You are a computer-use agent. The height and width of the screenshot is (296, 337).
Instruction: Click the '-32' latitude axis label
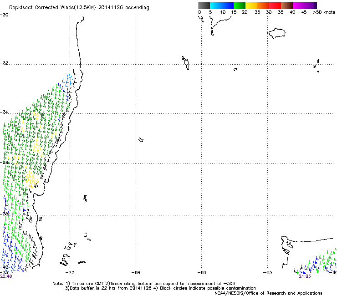click(x=4, y=63)
